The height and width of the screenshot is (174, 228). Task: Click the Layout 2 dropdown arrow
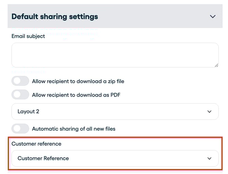tap(210, 112)
